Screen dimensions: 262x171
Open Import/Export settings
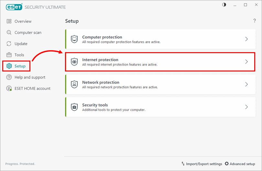(202, 164)
